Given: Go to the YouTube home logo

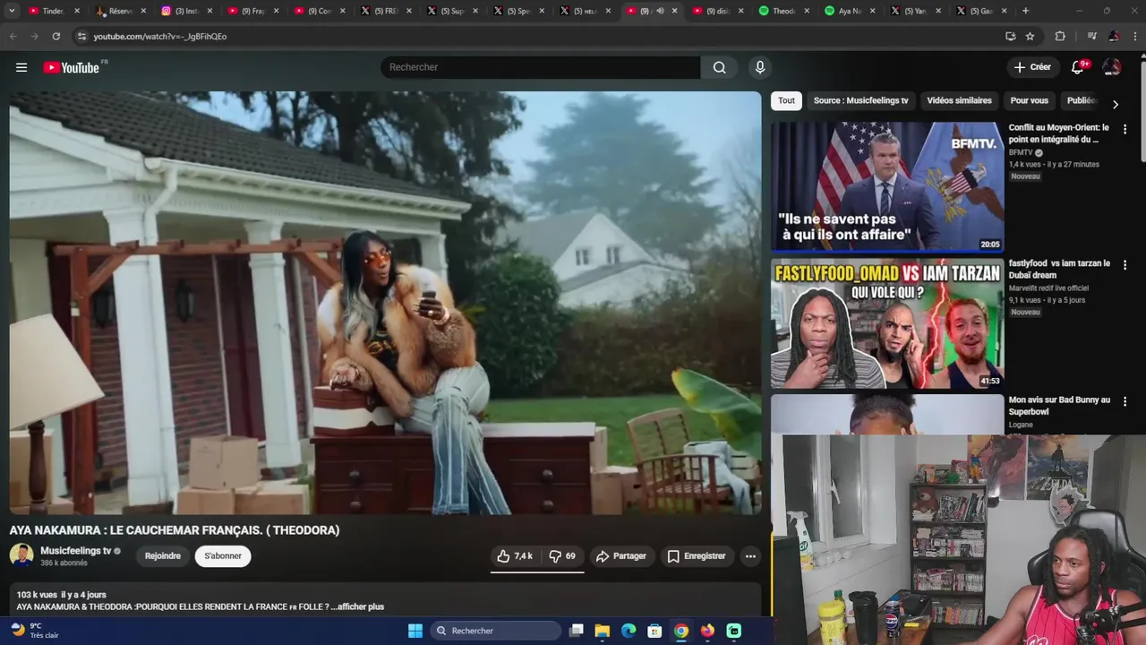Looking at the screenshot, I should point(72,67).
